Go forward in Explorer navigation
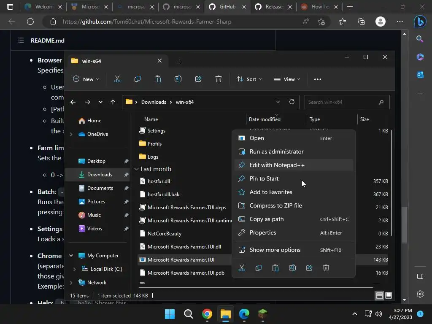The height and width of the screenshot is (324, 432). [x=88, y=102]
